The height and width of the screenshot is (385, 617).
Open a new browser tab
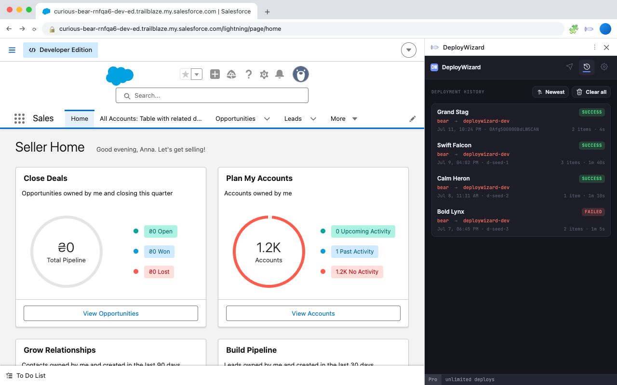[268, 12]
